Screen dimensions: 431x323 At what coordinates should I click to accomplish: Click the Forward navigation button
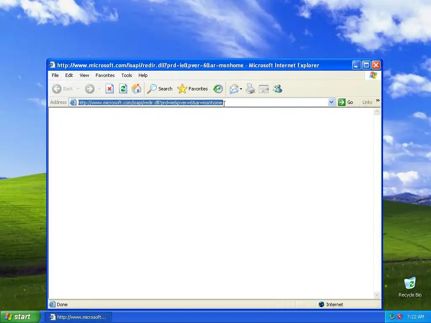pyautogui.click(x=90, y=89)
